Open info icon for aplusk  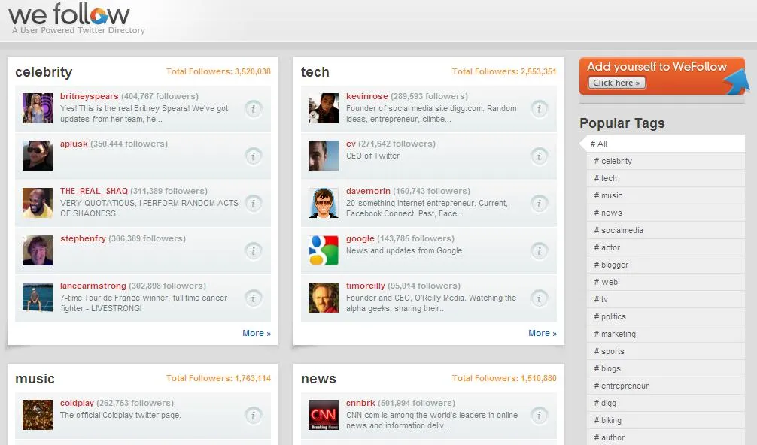coord(253,156)
